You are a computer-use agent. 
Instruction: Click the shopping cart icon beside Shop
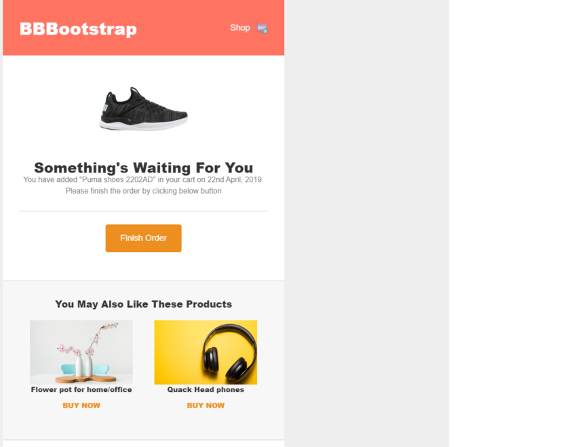point(262,29)
